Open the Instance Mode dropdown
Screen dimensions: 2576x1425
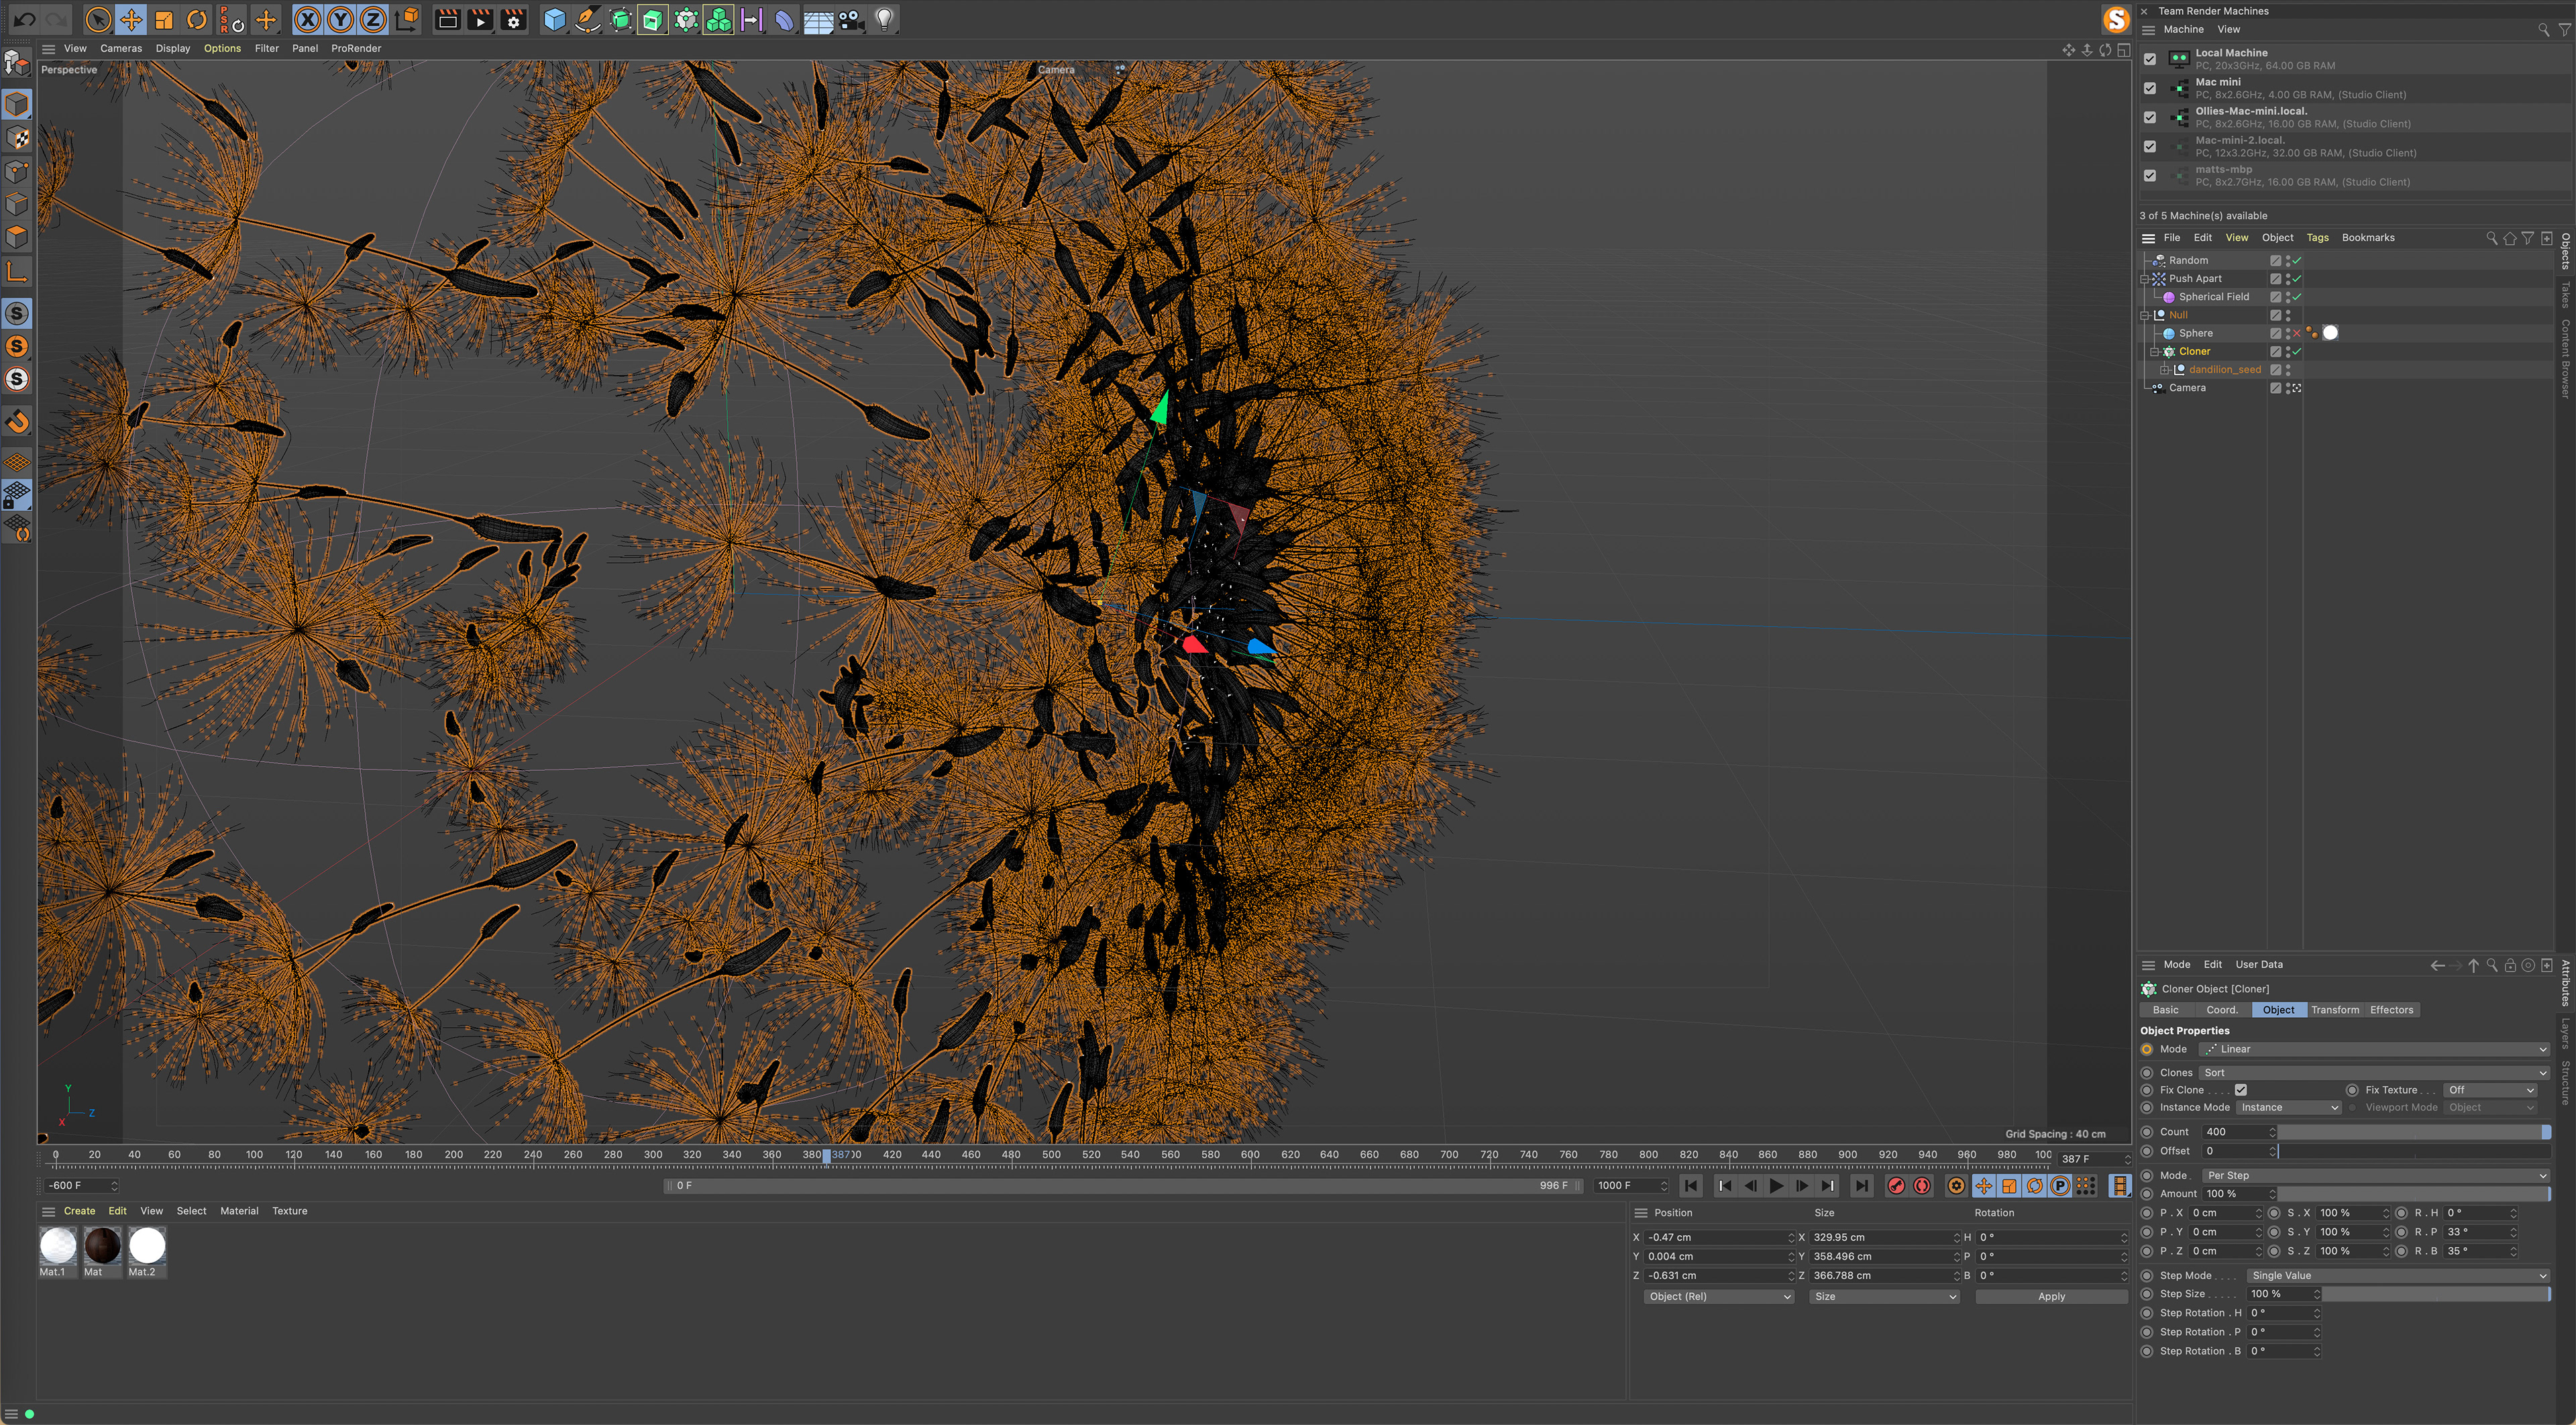click(2288, 1107)
